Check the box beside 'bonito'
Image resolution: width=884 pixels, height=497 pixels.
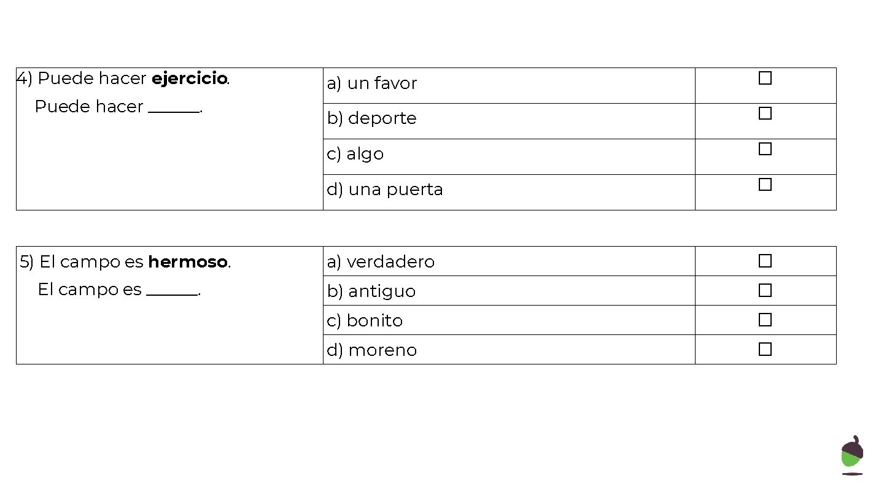point(765,320)
